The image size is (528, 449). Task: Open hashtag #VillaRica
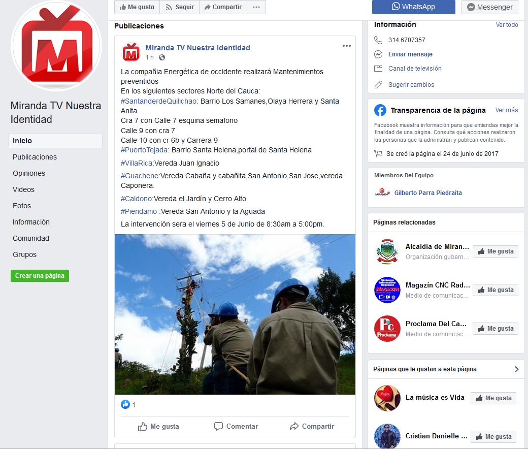pos(137,163)
